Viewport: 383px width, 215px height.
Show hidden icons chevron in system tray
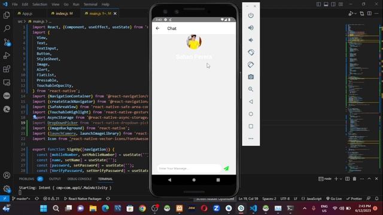pyautogui.click(x=305, y=208)
